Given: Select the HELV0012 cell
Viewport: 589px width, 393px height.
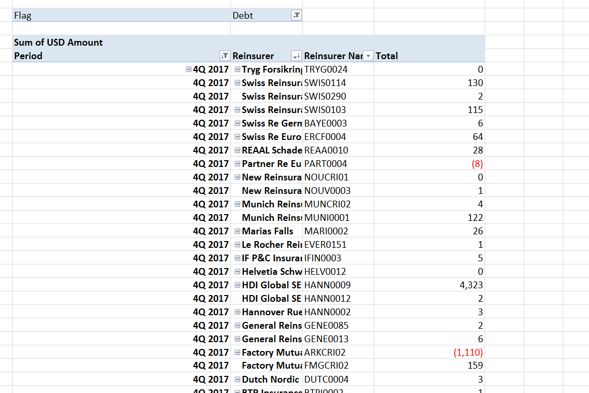Looking at the screenshot, I should click(x=338, y=272).
